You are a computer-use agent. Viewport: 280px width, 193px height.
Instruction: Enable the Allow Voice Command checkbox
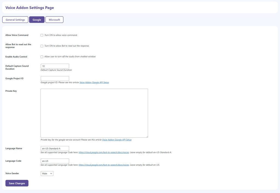click(x=42, y=35)
